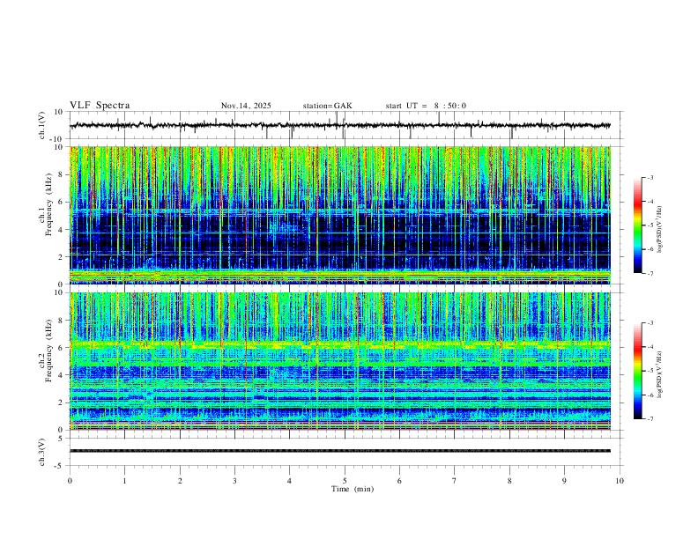Select the "start UT = 8 :50: 0" text
This screenshot has height=539, width=698.
pos(426,106)
